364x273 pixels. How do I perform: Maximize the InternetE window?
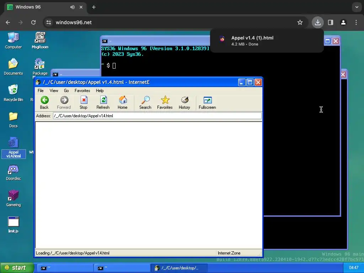(x=250, y=82)
